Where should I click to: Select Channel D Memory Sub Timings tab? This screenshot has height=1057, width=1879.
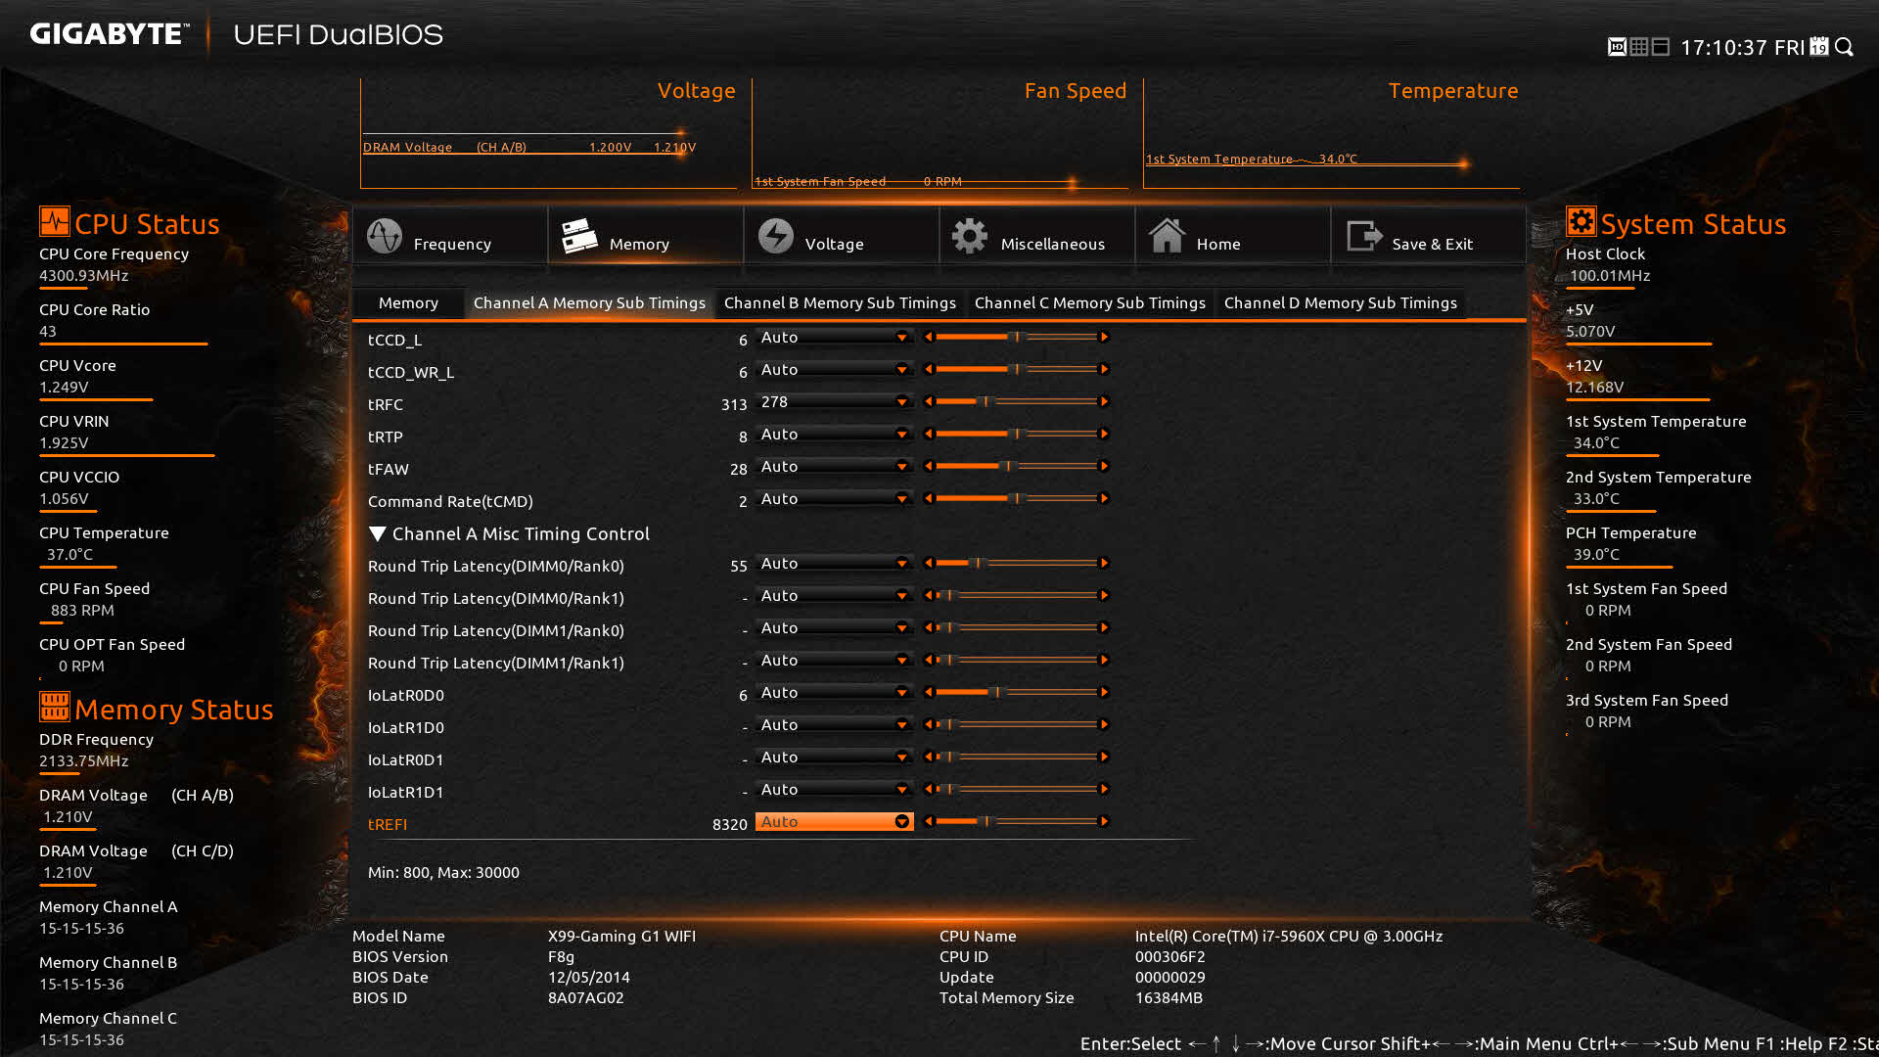click(1340, 303)
